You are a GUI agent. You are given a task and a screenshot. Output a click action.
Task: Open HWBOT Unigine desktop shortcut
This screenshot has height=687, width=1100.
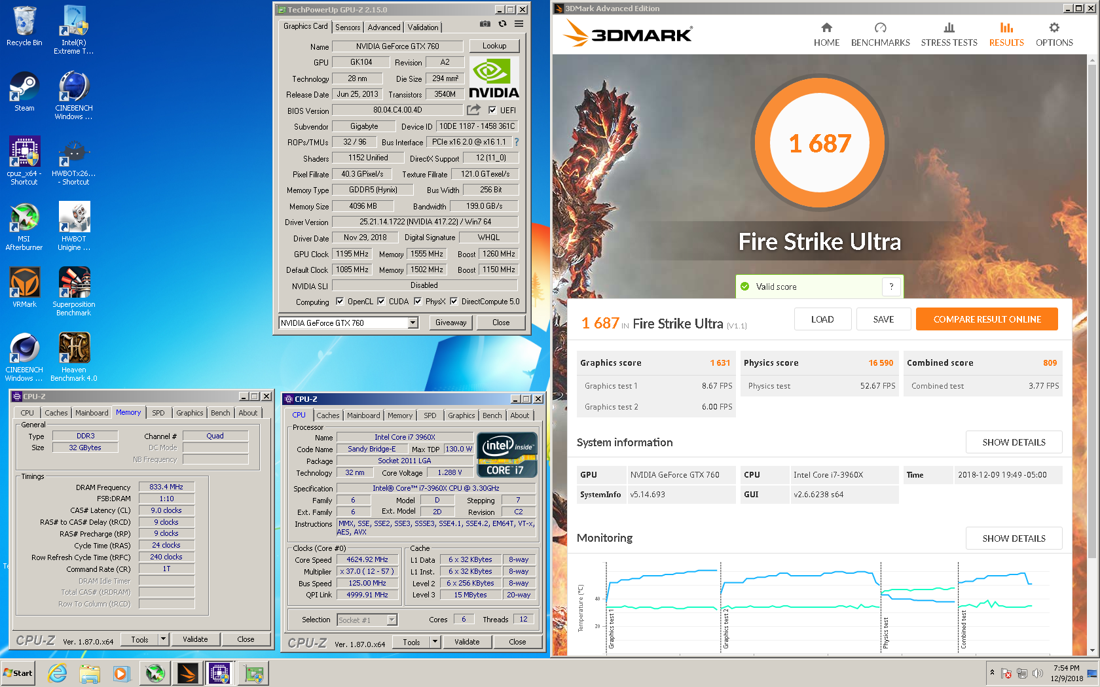(73, 226)
